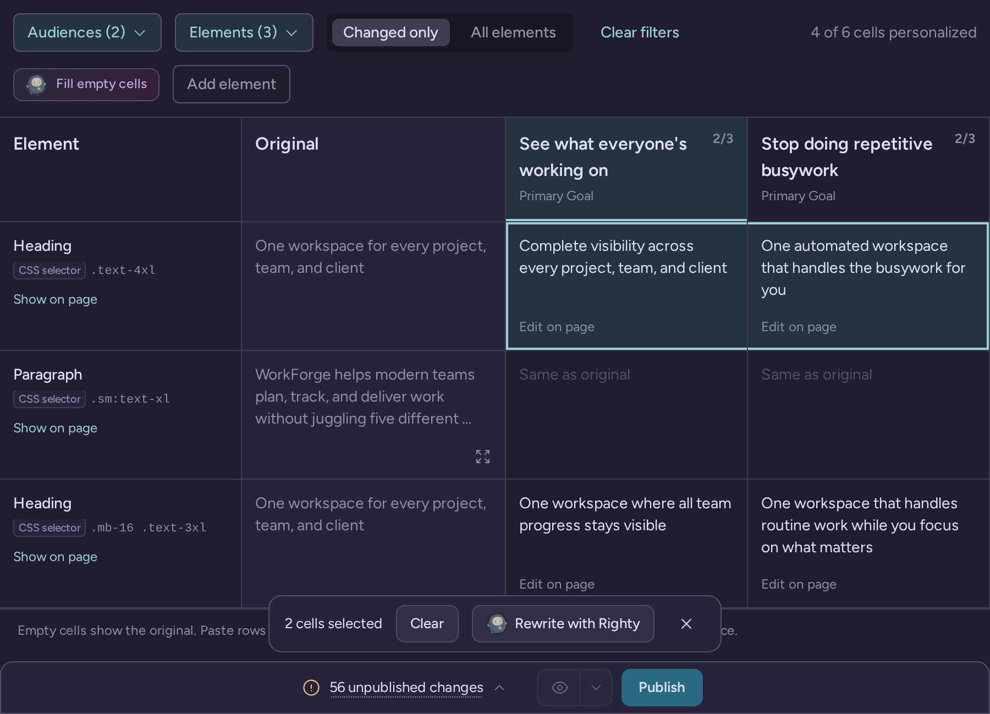Open the preview options chevron dropdown
This screenshot has width=990, height=714.
point(596,688)
